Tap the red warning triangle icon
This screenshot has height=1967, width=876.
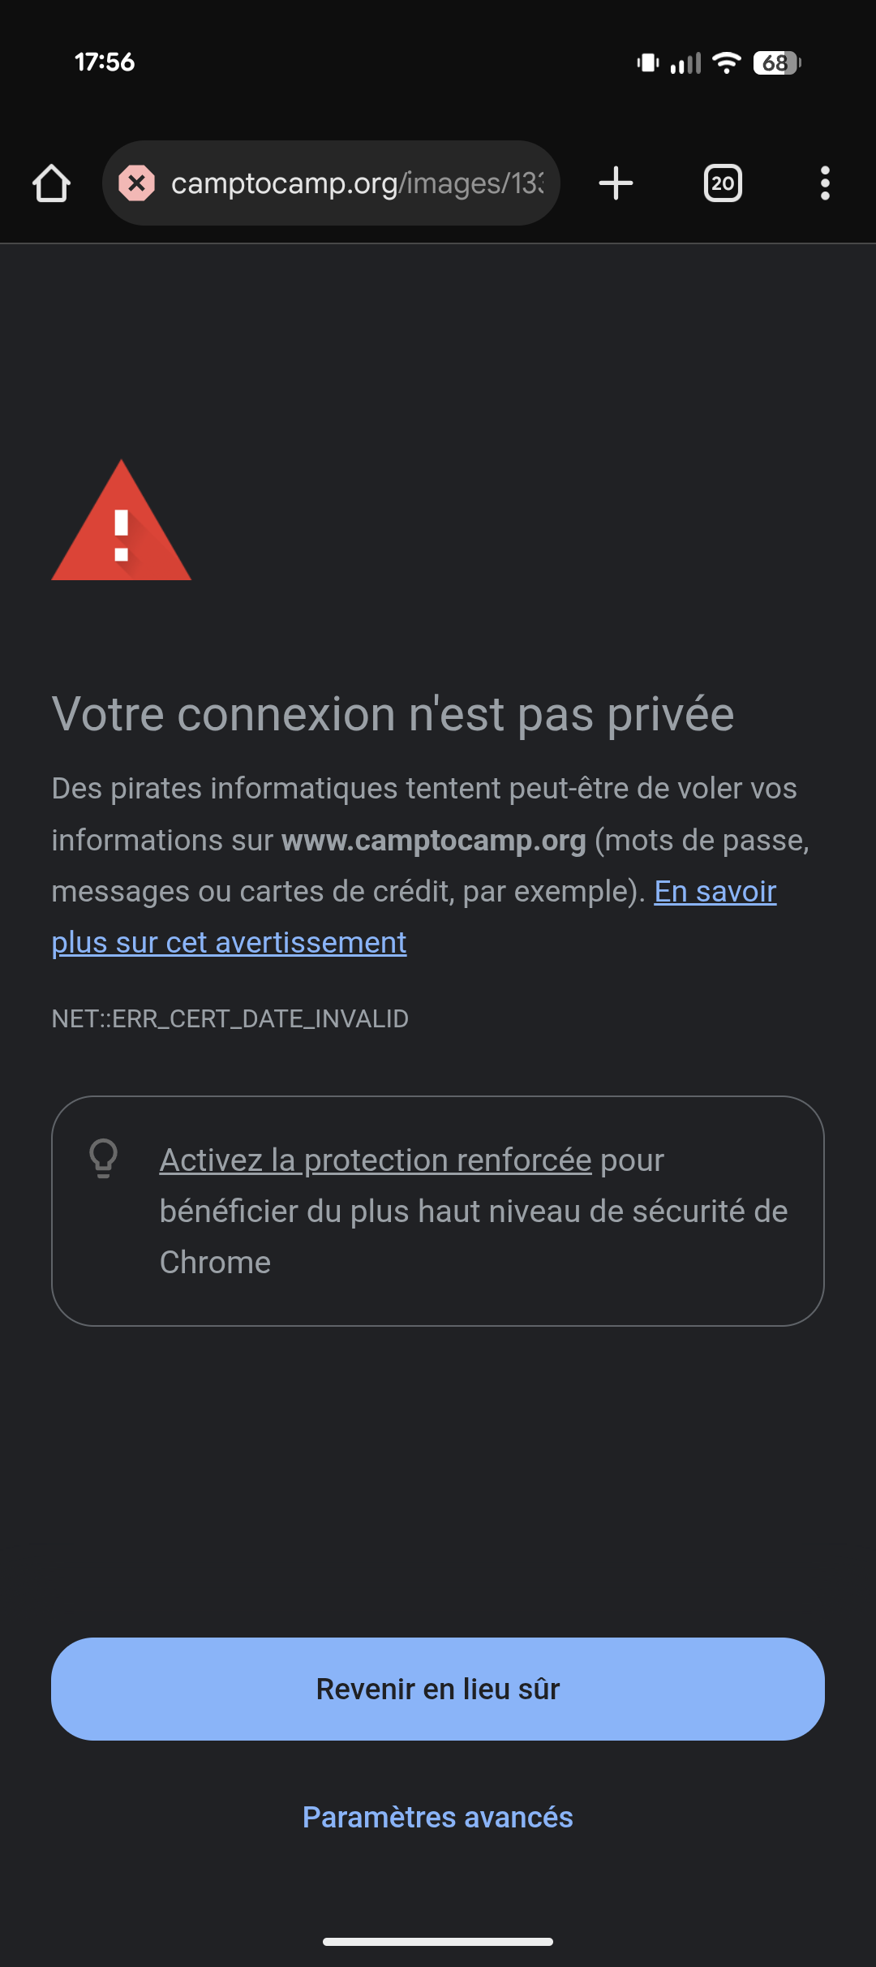121,523
